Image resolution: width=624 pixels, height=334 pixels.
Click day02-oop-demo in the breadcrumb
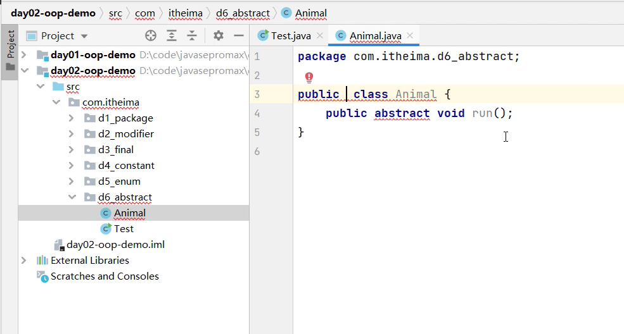click(53, 13)
